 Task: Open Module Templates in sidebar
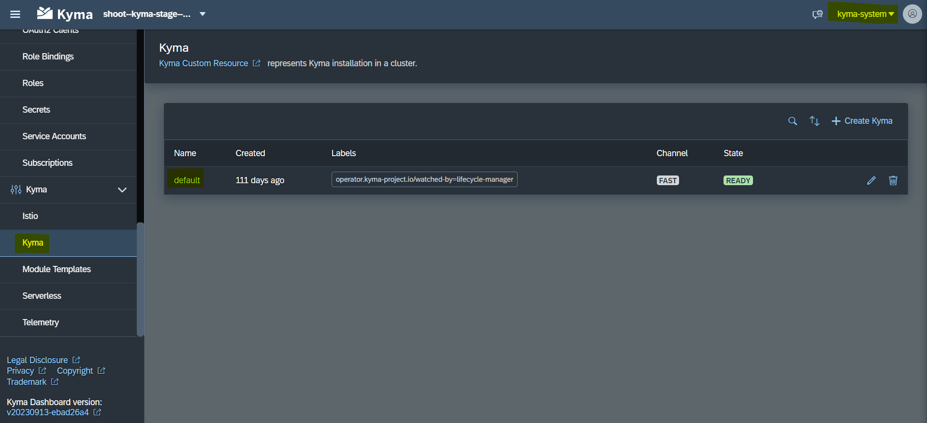pos(68,270)
